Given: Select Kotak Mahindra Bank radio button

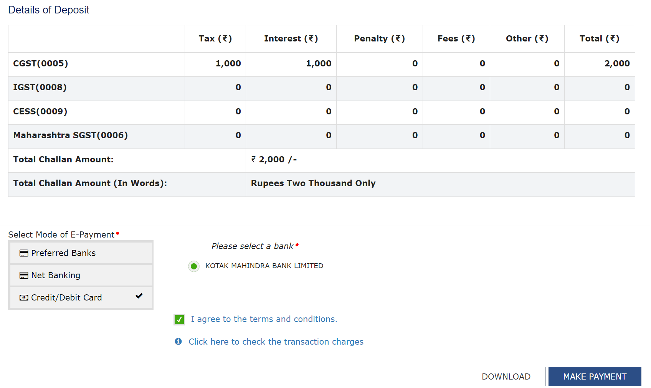Looking at the screenshot, I should (x=194, y=266).
